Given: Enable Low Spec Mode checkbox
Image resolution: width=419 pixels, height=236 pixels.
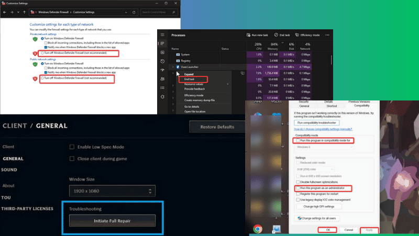Looking at the screenshot, I should [x=72, y=147].
